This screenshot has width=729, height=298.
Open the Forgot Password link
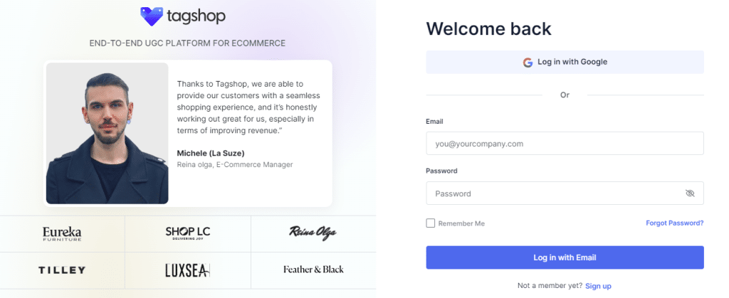point(674,223)
